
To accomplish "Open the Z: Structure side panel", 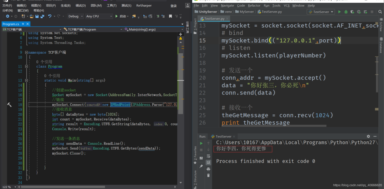I will click(x=195, y=180).
